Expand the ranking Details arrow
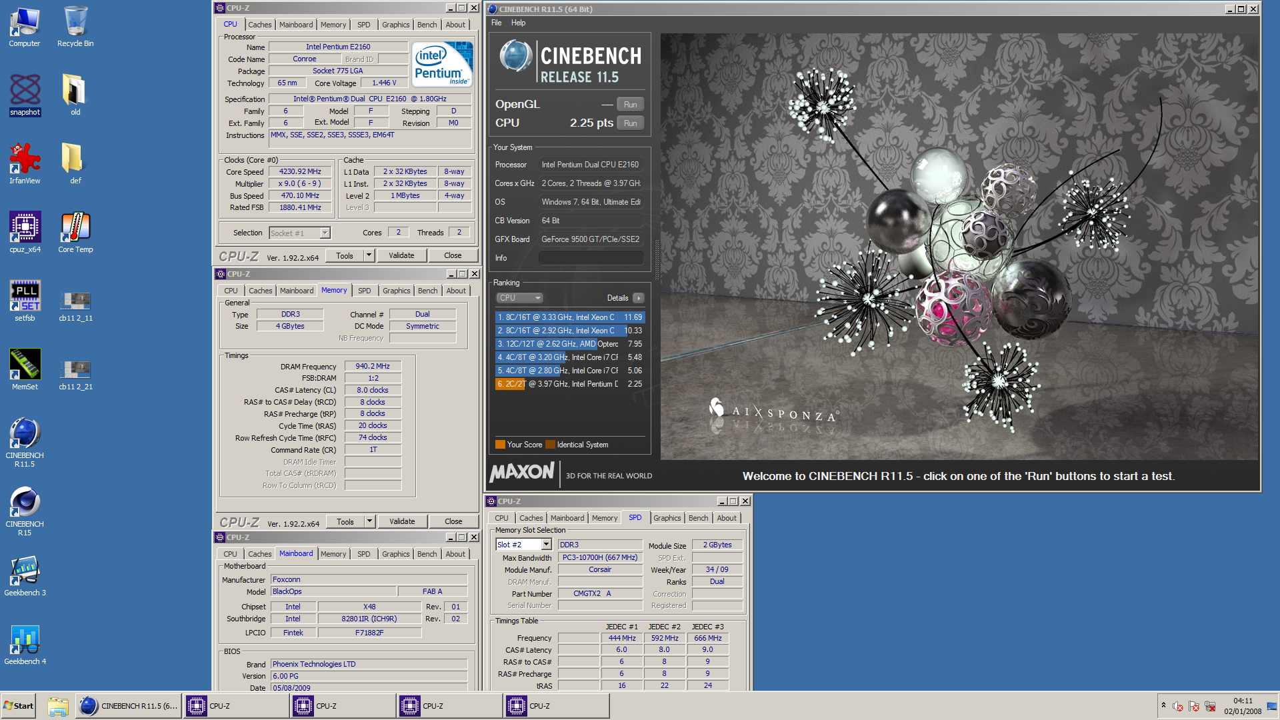The image size is (1280, 720). coord(638,298)
